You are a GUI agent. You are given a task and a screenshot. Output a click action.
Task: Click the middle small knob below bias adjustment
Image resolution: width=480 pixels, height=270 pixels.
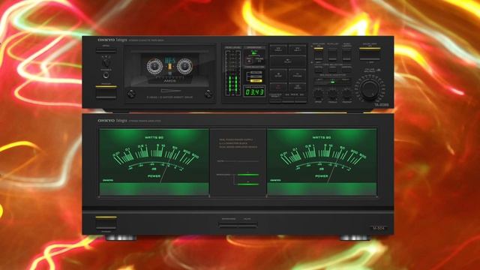[332, 93]
